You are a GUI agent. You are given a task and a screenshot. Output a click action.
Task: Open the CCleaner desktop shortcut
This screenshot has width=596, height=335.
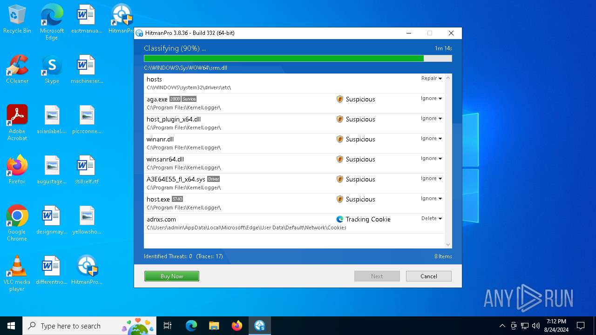click(x=17, y=70)
